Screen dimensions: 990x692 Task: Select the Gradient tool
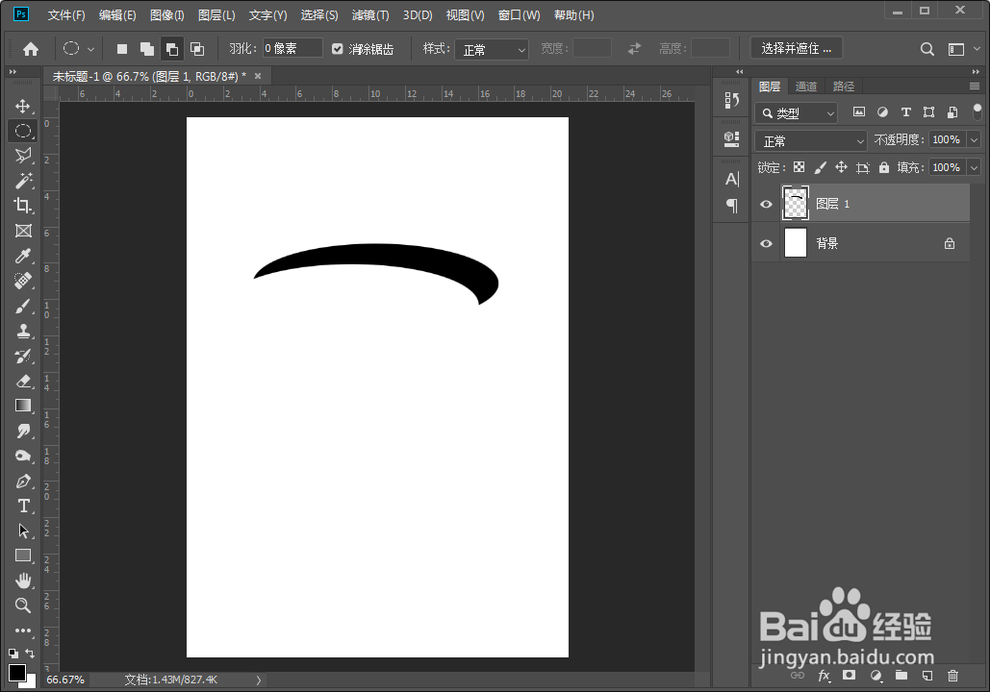tap(23, 406)
